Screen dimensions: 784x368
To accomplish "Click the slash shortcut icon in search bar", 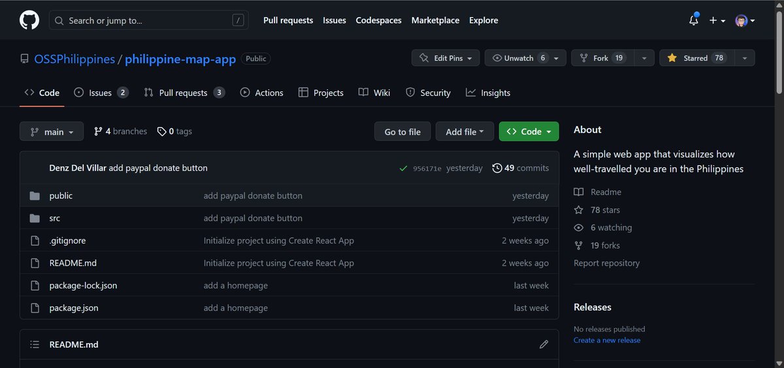I will click(x=238, y=20).
